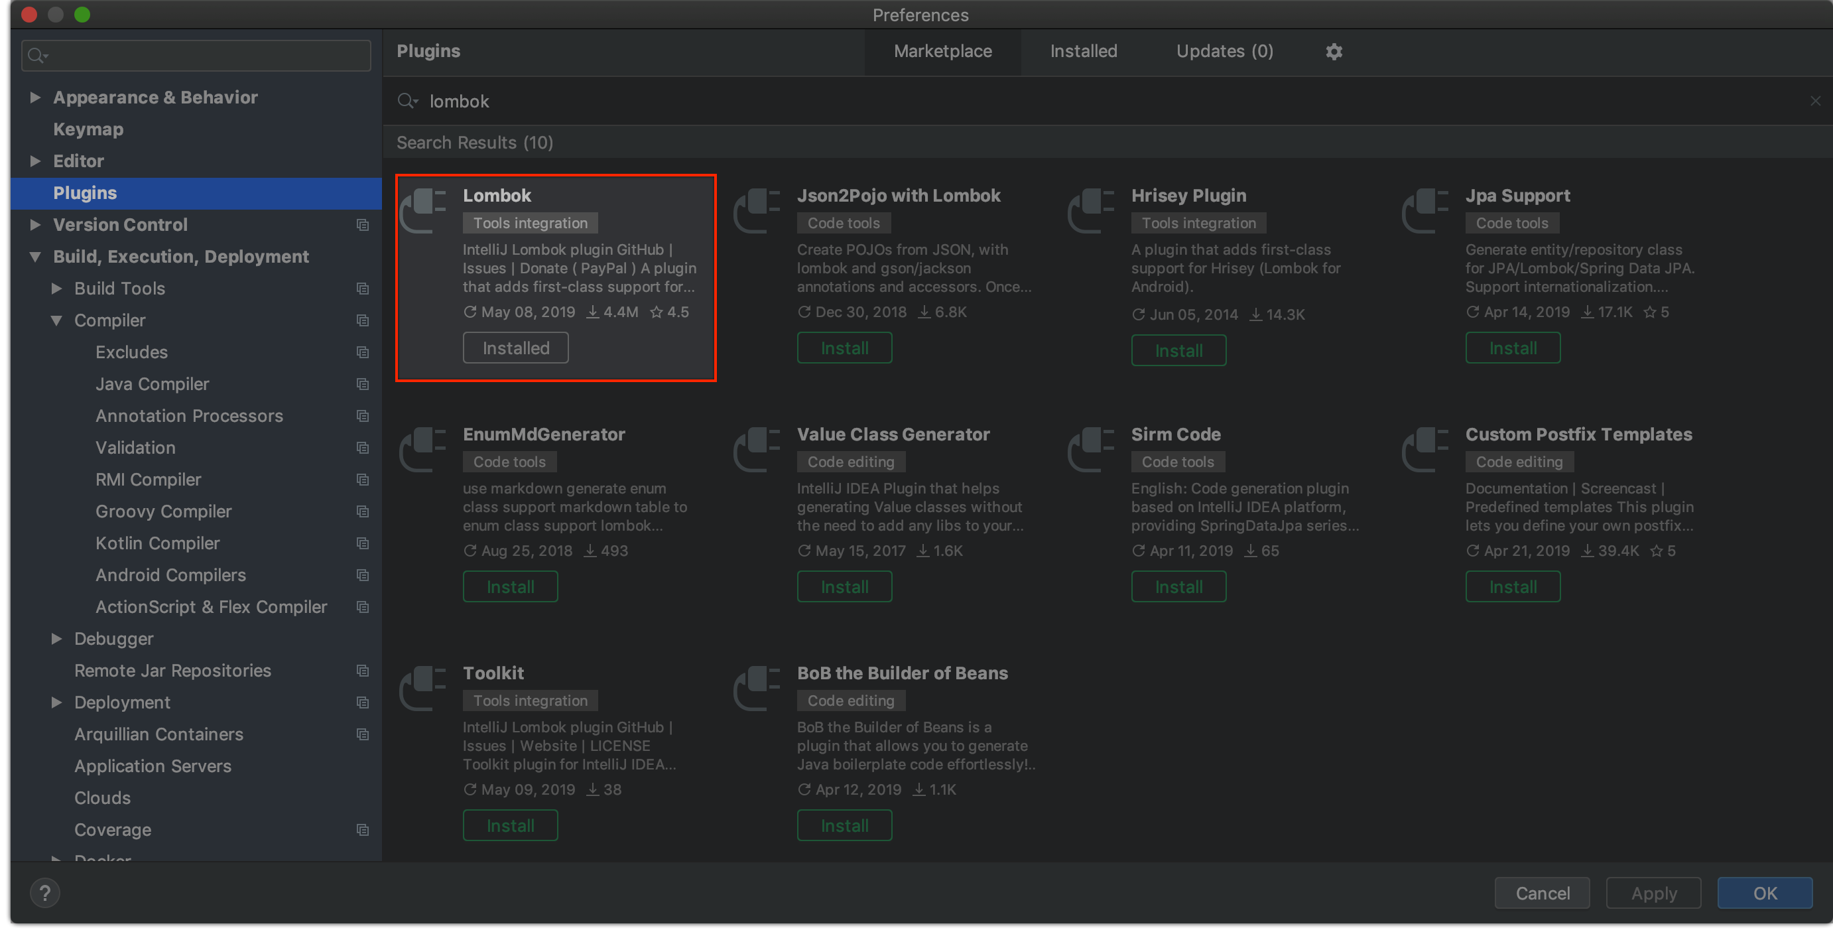Install the Sirm Code plugin
The width and height of the screenshot is (1833, 934).
coord(1178,586)
